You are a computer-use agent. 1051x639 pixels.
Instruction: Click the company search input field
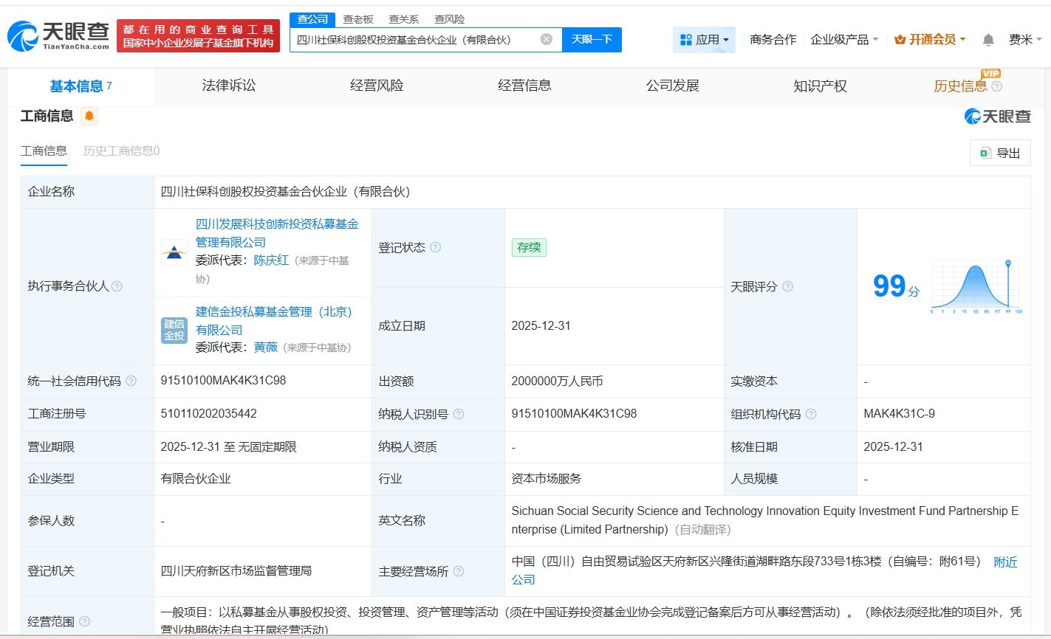pyautogui.click(x=421, y=39)
